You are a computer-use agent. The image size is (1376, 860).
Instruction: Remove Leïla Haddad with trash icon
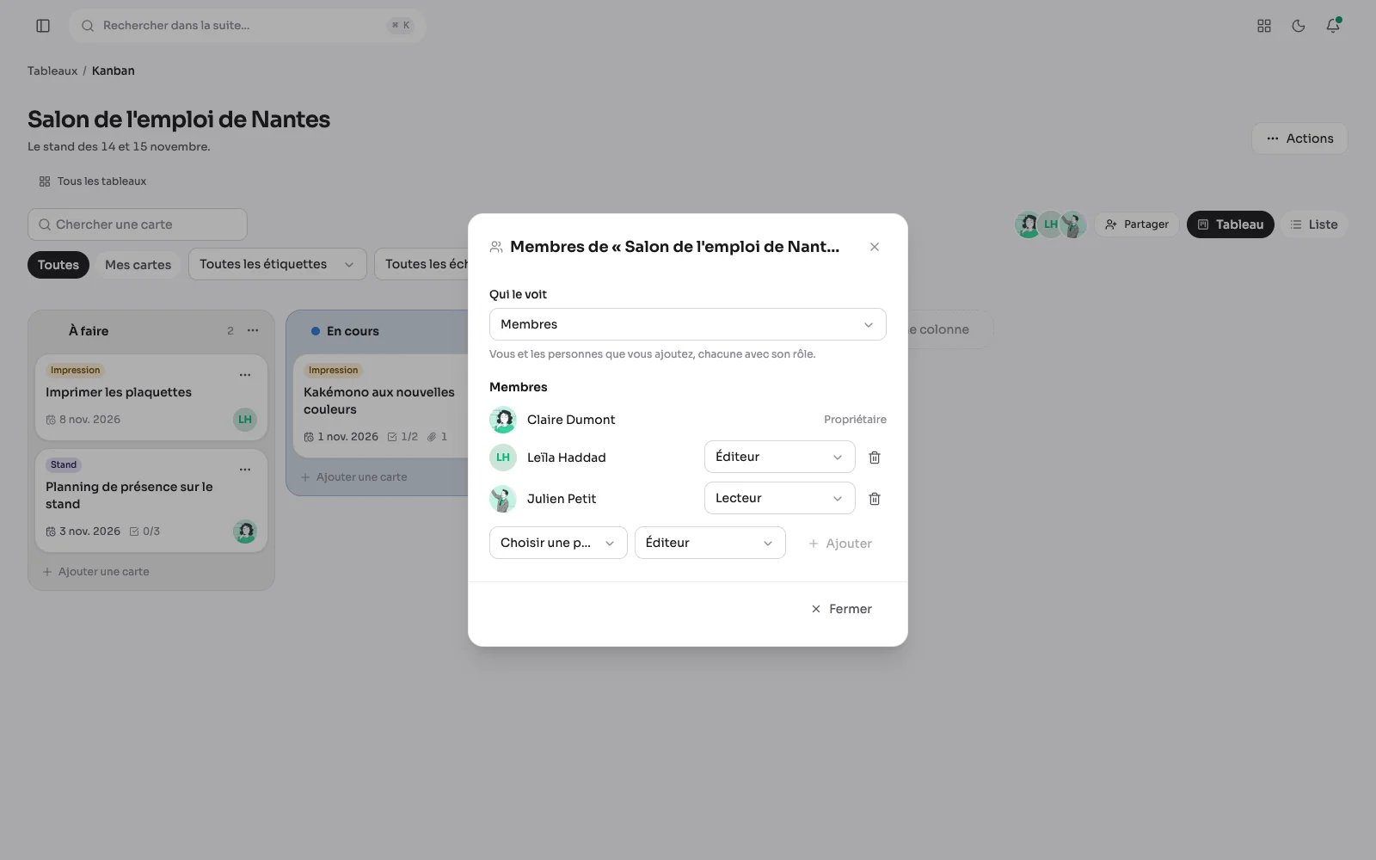pos(875,458)
